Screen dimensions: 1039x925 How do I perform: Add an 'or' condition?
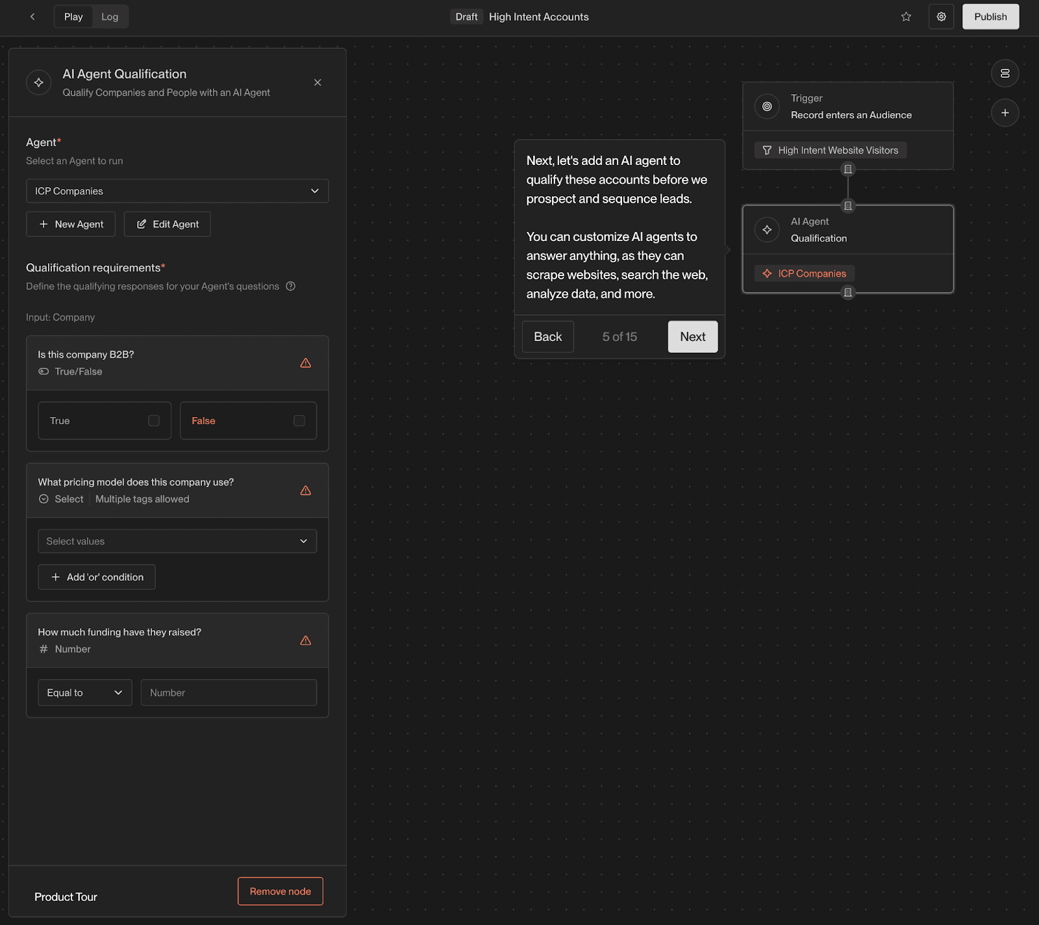97,577
